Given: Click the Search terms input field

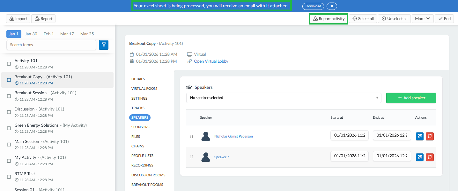Looking at the screenshot, I should tap(51, 45).
